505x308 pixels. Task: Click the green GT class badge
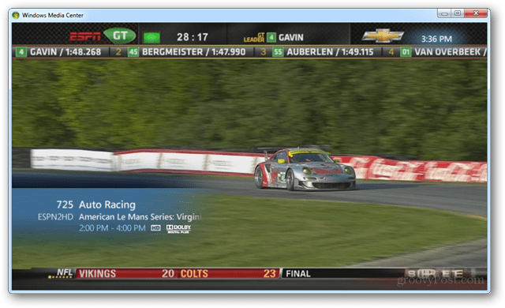tap(120, 36)
